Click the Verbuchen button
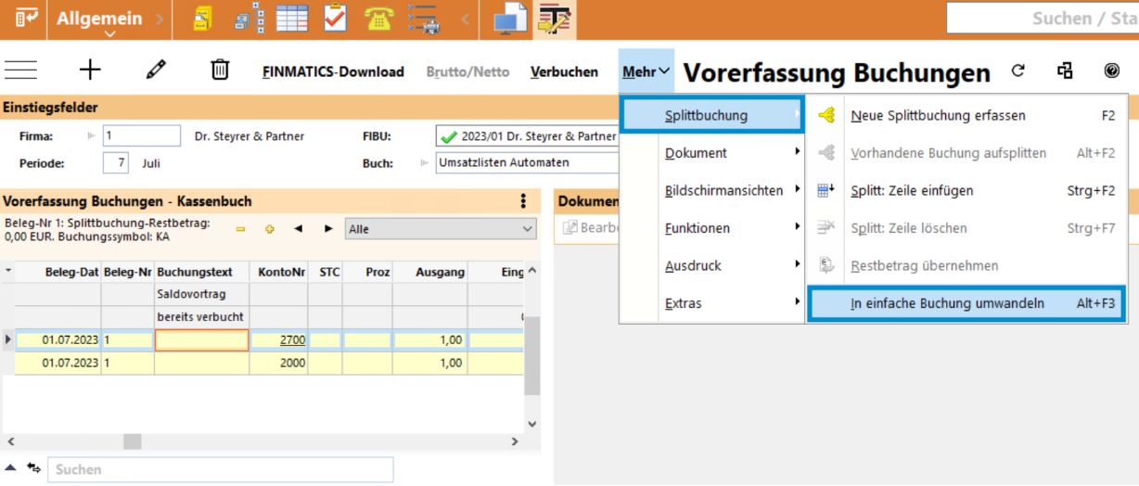The image size is (1139, 486). [x=564, y=71]
